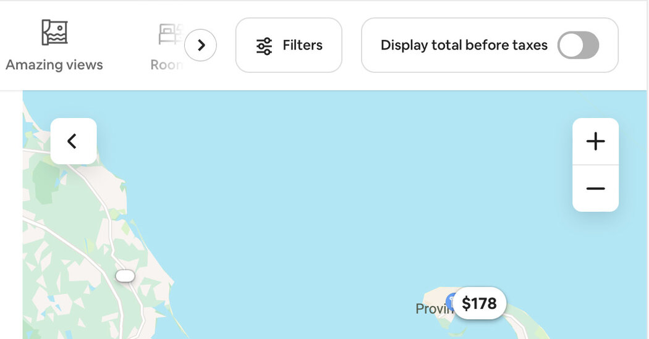Click the Display total before taxes label
The image size is (649, 339).
464,45
